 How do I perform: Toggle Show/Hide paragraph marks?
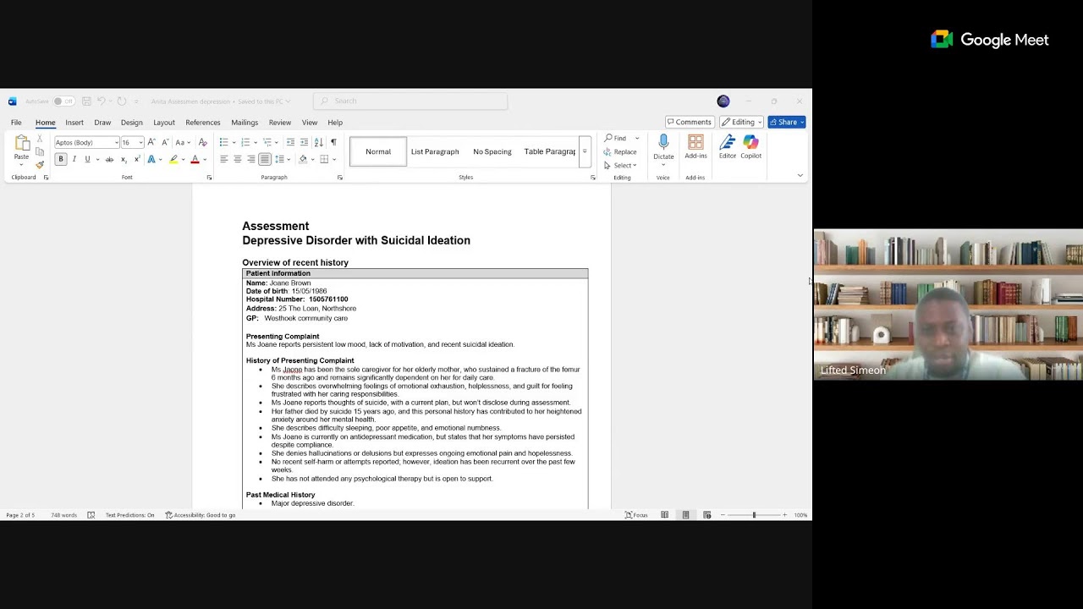[x=333, y=142]
